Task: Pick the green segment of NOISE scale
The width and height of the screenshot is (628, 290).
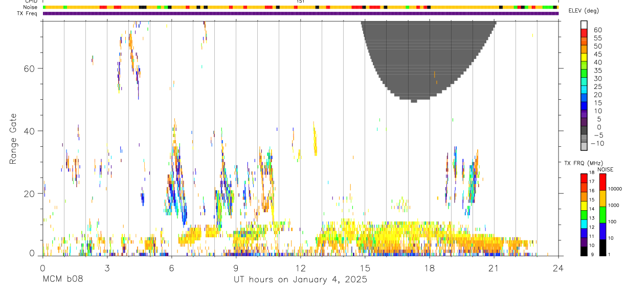Action: [602, 215]
